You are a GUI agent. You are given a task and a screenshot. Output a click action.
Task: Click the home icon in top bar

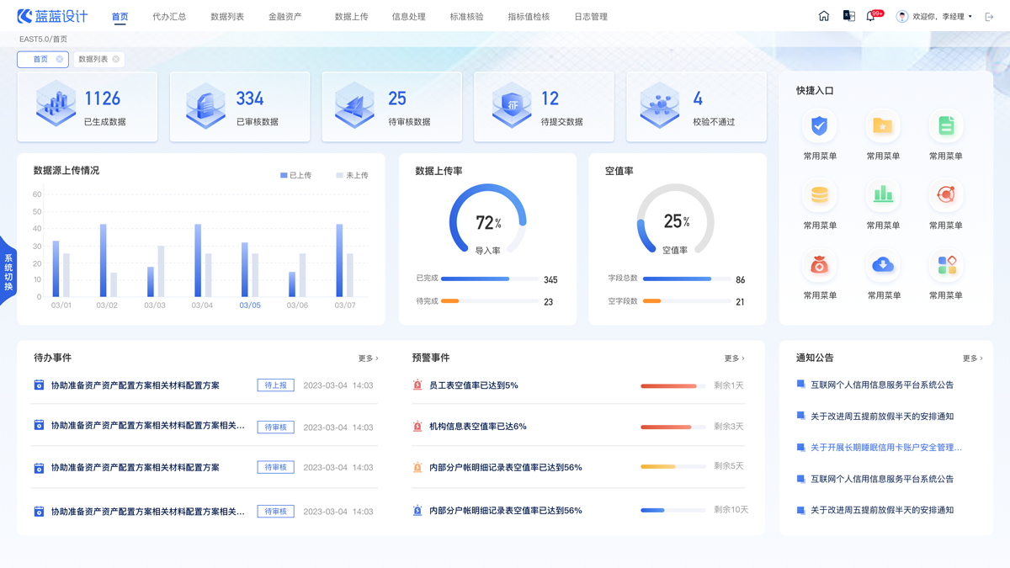click(x=824, y=16)
